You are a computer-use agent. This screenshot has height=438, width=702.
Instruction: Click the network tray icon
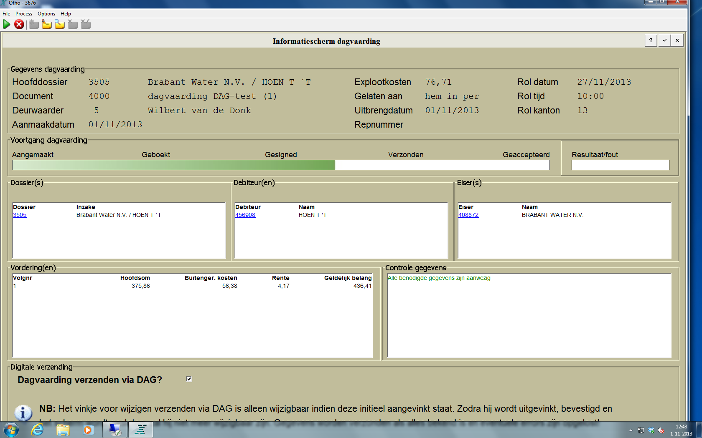pos(641,430)
